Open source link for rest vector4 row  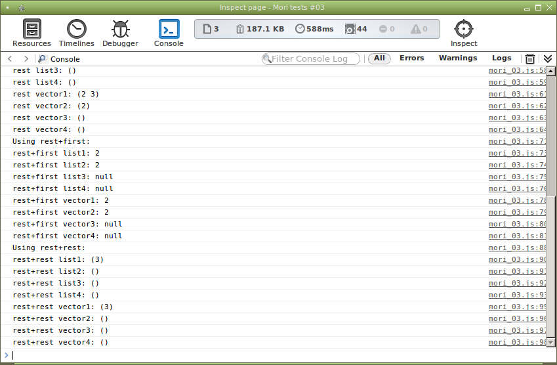pyautogui.click(x=517, y=129)
